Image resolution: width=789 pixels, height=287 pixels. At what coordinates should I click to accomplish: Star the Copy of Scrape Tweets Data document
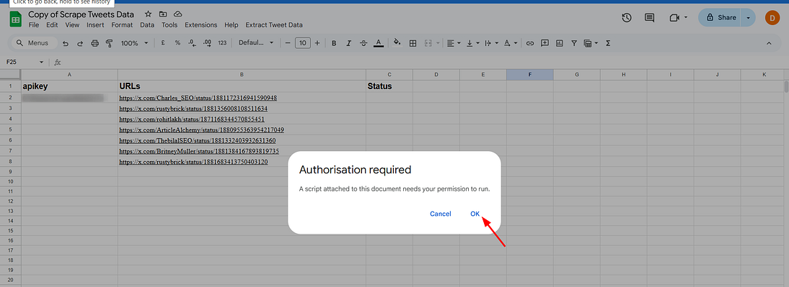point(147,14)
